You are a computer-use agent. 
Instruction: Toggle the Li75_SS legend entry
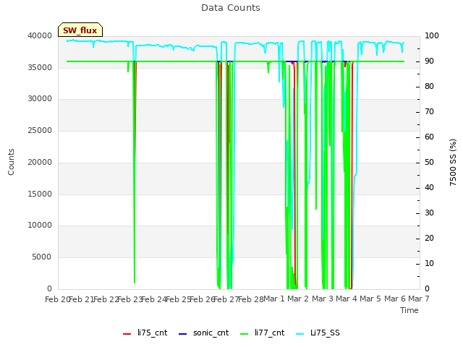tap(318, 333)
